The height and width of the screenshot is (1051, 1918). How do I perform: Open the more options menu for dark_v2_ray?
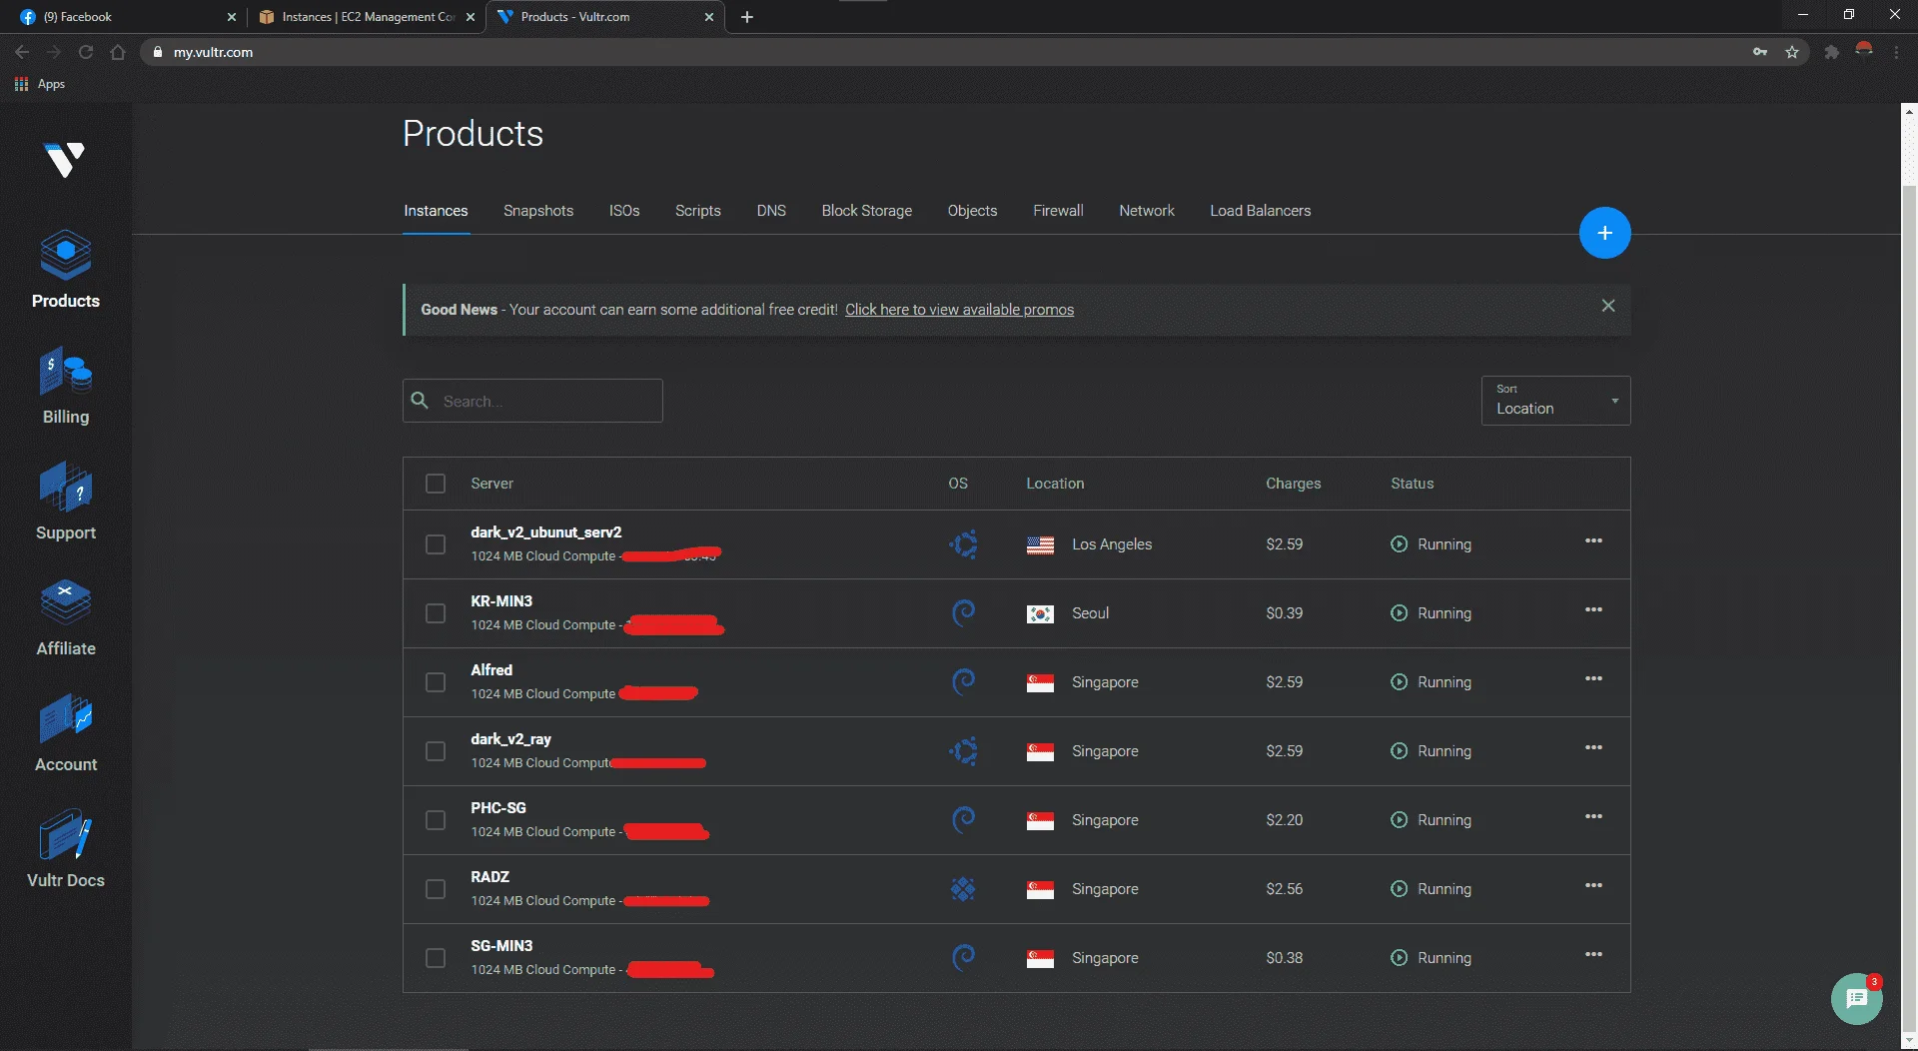(1593, 748)
